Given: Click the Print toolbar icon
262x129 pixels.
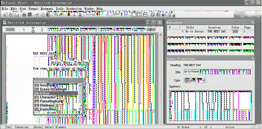Looking at the screenshot, I should (24, 15).
